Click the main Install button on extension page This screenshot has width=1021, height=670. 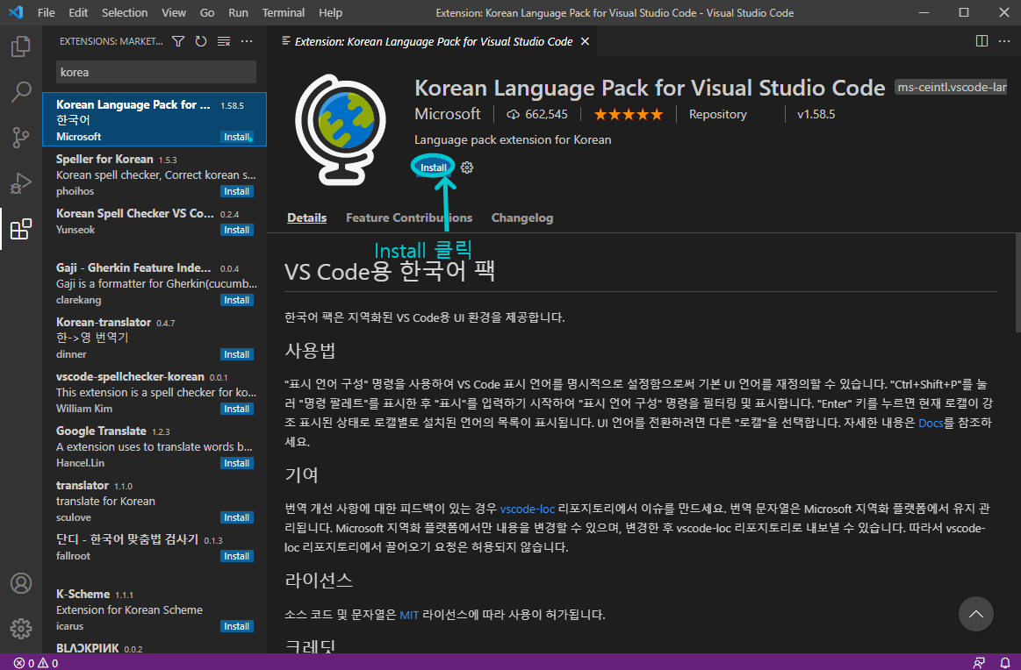click(x=433, y=167)
